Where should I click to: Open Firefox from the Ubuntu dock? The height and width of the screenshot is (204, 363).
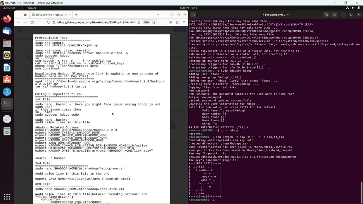point(7,19)
